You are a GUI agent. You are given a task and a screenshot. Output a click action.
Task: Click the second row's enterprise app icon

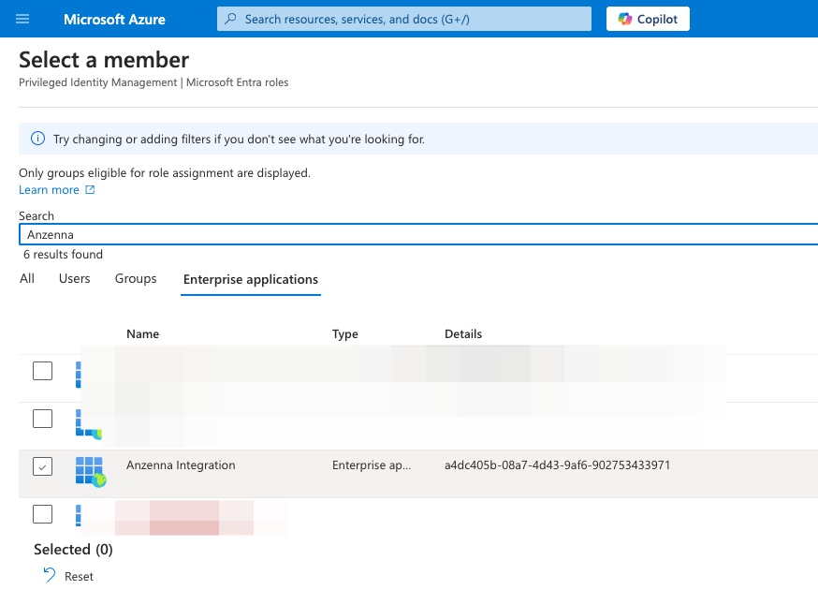tap(88, 424)
